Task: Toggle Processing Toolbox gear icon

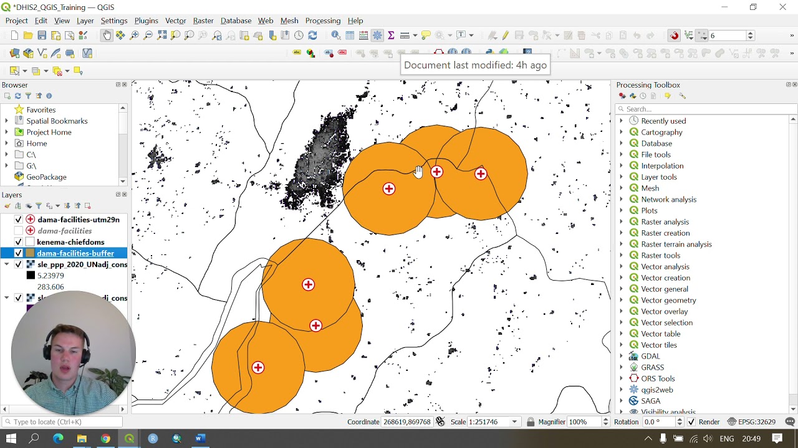Action: 377,35
